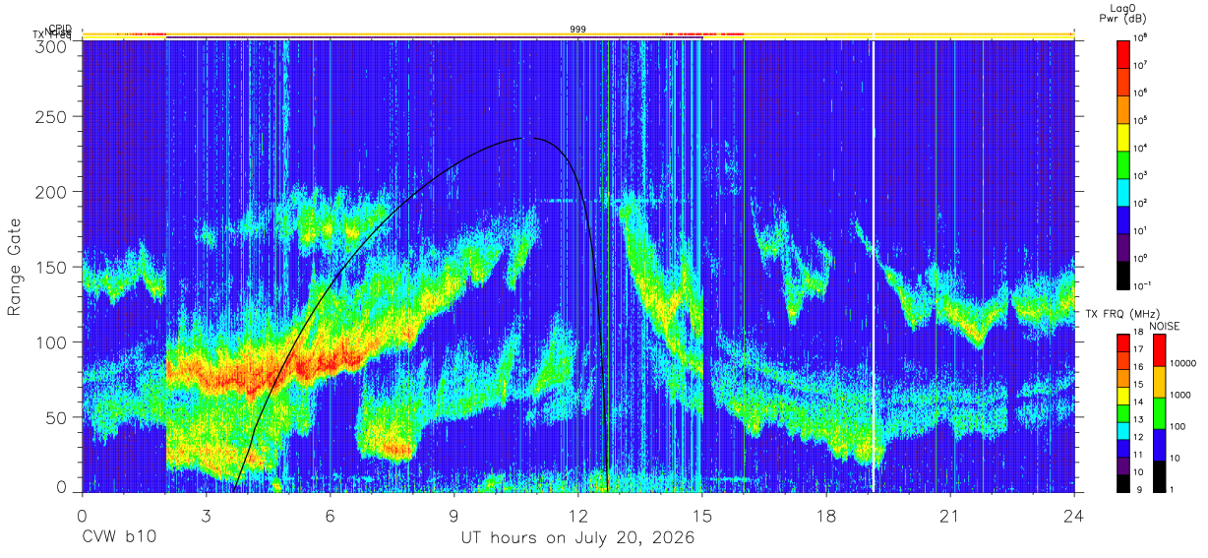Click NOISE scale label '1000'
The image size is (1208, 558).
tap(1182, 396)
